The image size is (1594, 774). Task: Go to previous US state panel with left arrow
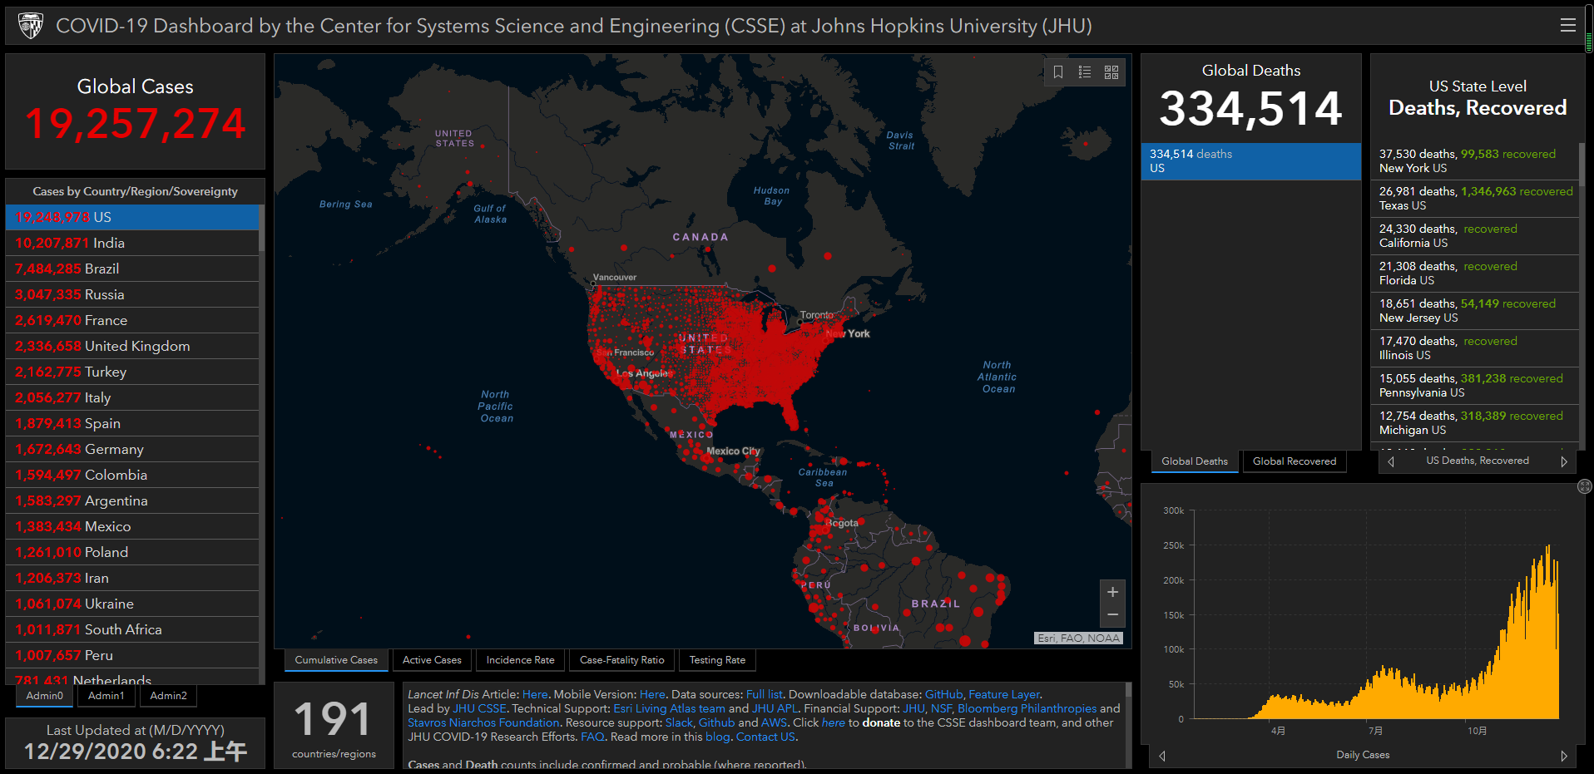click(1391, 461)
